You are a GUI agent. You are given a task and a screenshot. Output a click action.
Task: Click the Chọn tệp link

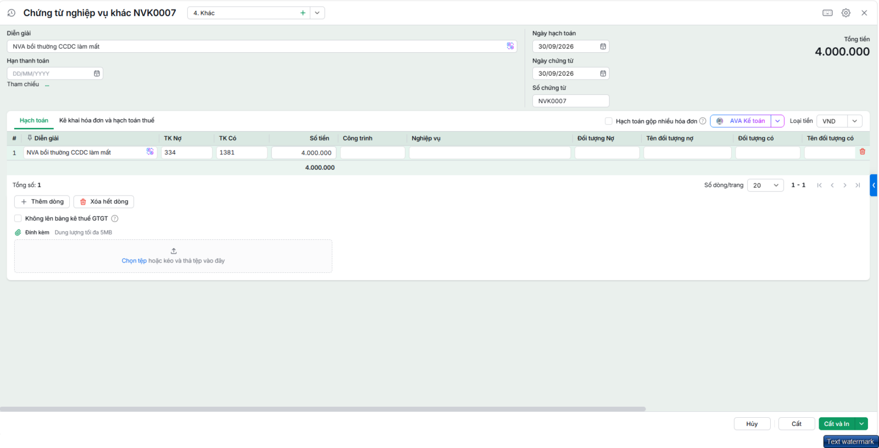[134, 261]
